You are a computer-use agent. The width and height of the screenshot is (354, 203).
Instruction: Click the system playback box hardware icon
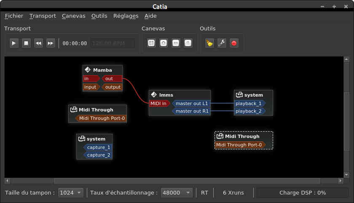[239, 95]
